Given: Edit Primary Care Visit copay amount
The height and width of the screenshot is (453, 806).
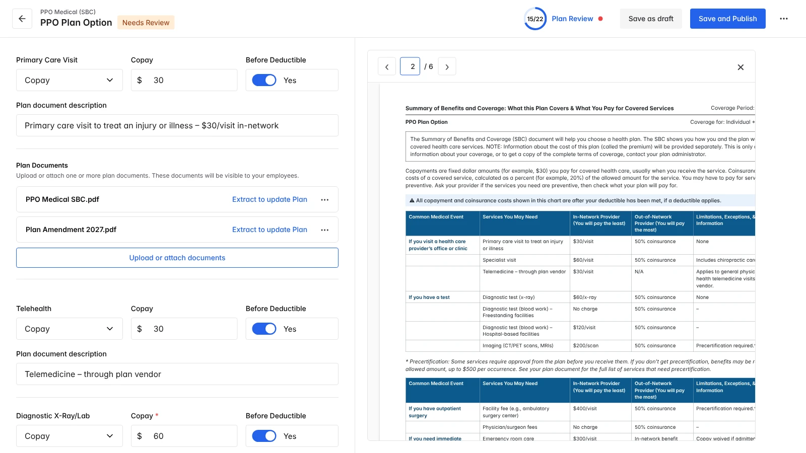Looking at the screenshot, I should (x=184, y=80).
